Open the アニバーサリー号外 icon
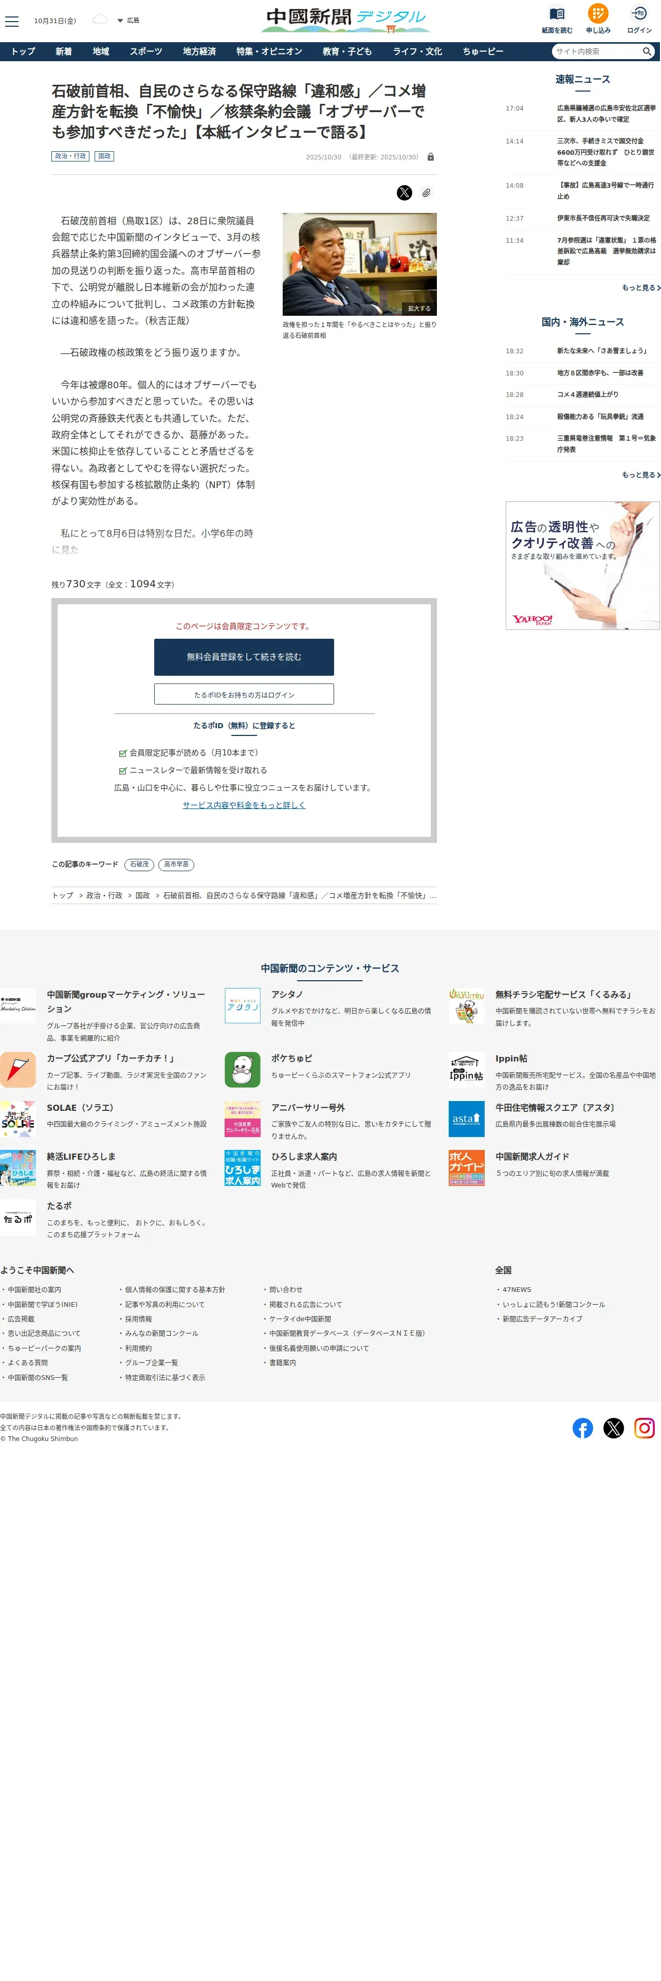 pyautogui.click(x=242, y=1120)
